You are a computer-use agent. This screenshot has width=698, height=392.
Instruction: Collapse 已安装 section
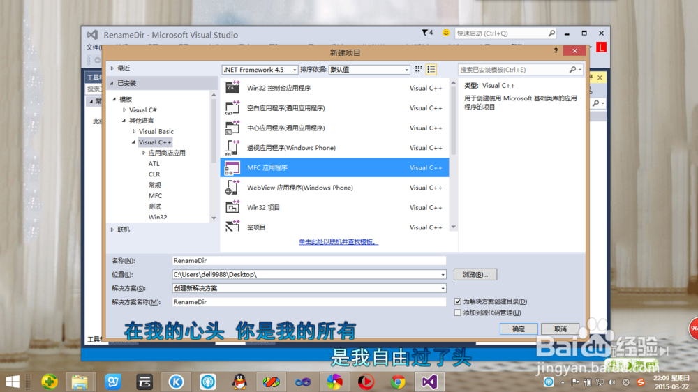[x=112, y=83]
